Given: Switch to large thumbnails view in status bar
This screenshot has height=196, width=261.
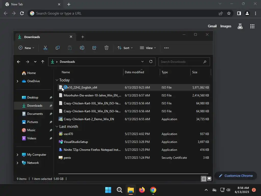Looking at the screenshot, I should coord(209,179).
